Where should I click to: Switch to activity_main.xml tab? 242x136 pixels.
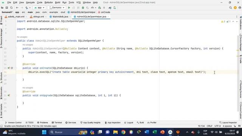point(16,17)
